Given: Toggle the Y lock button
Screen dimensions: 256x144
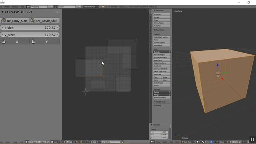Looking at the screenshot, I should pos(44,42).
